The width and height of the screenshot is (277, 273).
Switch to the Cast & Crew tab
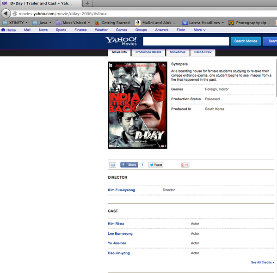click(203, 52)
